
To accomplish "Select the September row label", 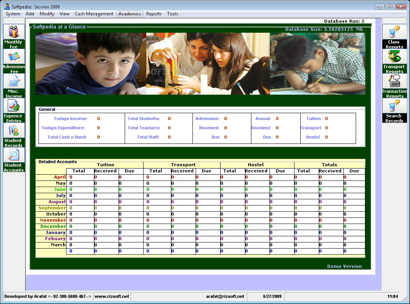I will (x=52, y=208).
